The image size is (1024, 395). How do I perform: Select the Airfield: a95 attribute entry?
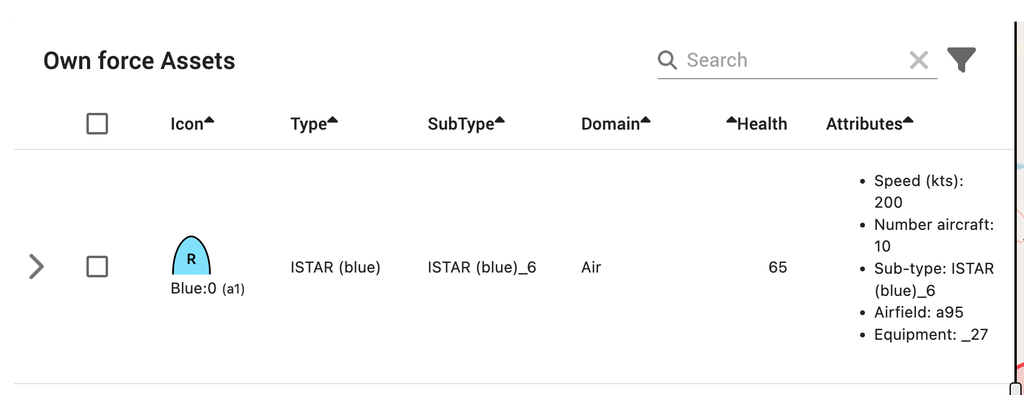tap(919, 312)
